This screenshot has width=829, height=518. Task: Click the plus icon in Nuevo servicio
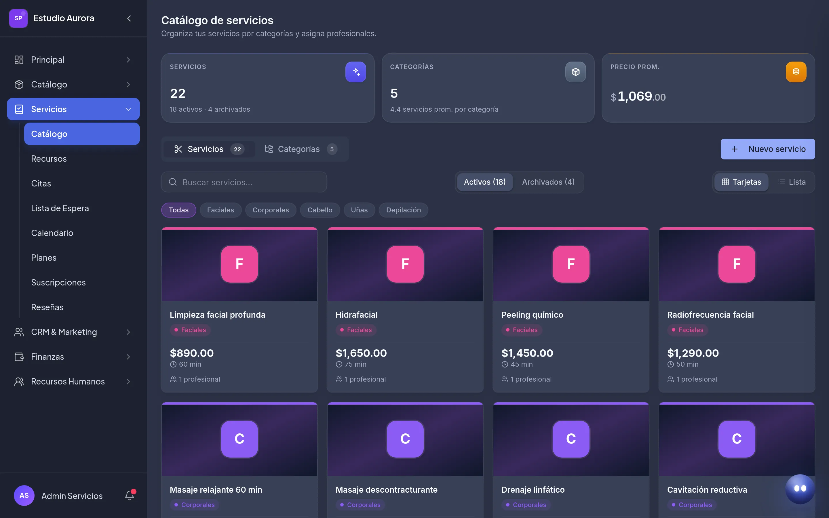tap(734, 149)
